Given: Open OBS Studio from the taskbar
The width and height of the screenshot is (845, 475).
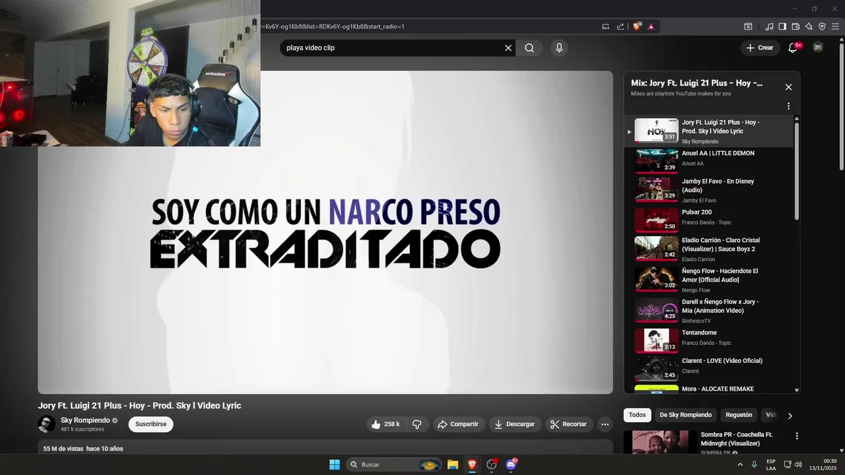Looking at the screenshot, I should pyautogui.click(x=492, y=464).
